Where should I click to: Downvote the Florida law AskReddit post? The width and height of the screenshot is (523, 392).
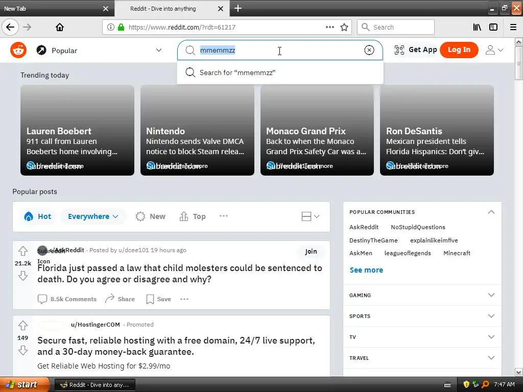(23, 276)
